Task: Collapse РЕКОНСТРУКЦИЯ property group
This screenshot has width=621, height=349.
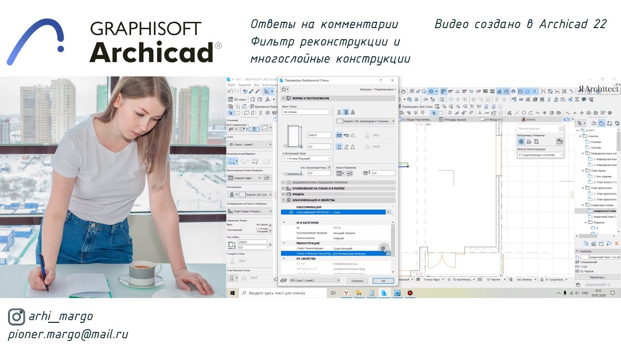Action: coord(284,243)
